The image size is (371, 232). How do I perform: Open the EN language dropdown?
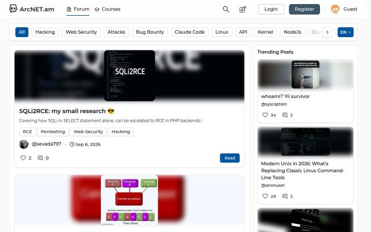click(x=345, y=32)
